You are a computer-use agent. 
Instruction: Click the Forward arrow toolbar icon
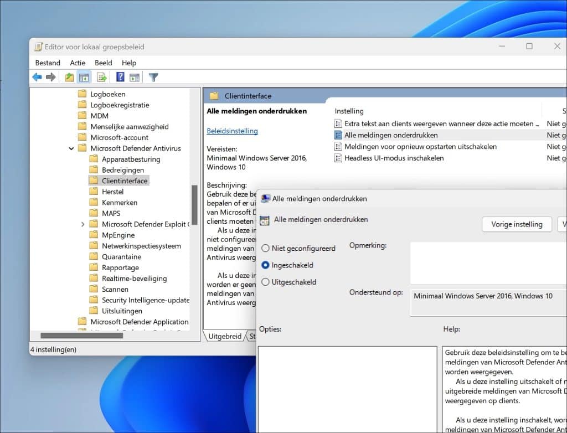pyautogui.click(x=50, y=77)
